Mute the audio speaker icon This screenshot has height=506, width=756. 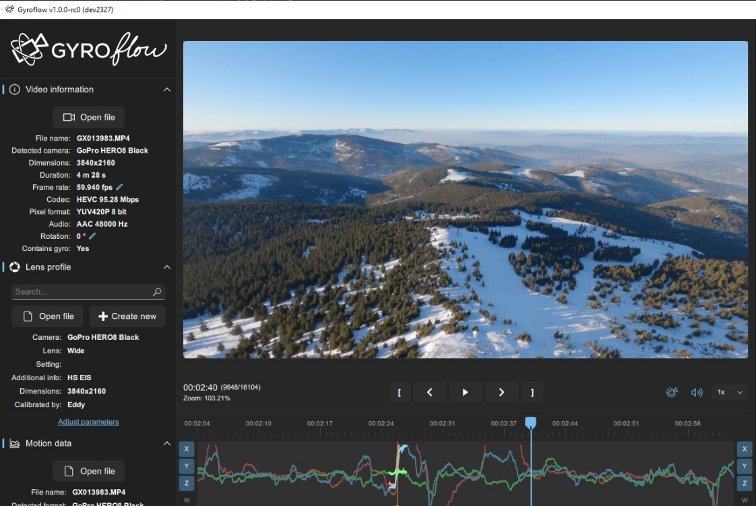tap(697, 392)
